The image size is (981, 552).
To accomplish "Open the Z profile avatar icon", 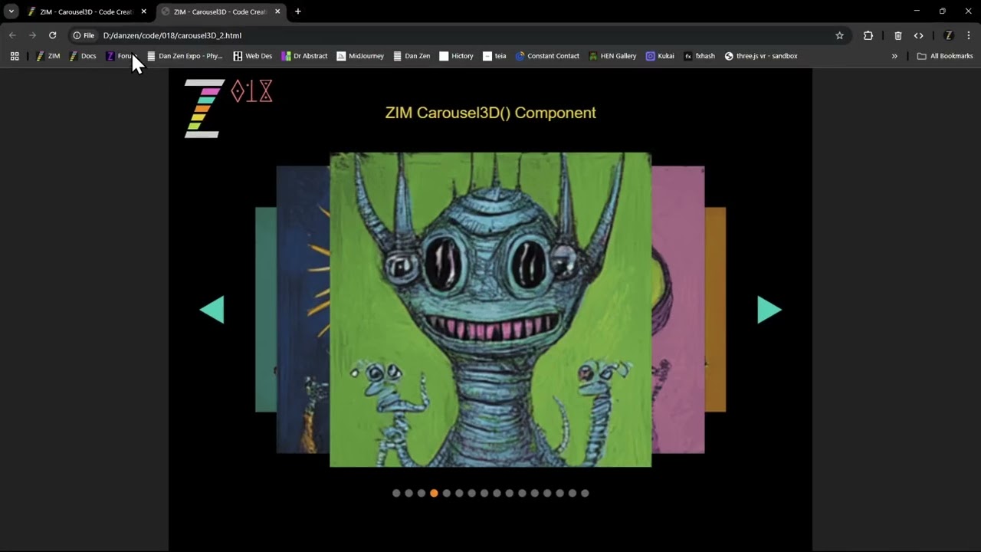I will coord(949,35).
